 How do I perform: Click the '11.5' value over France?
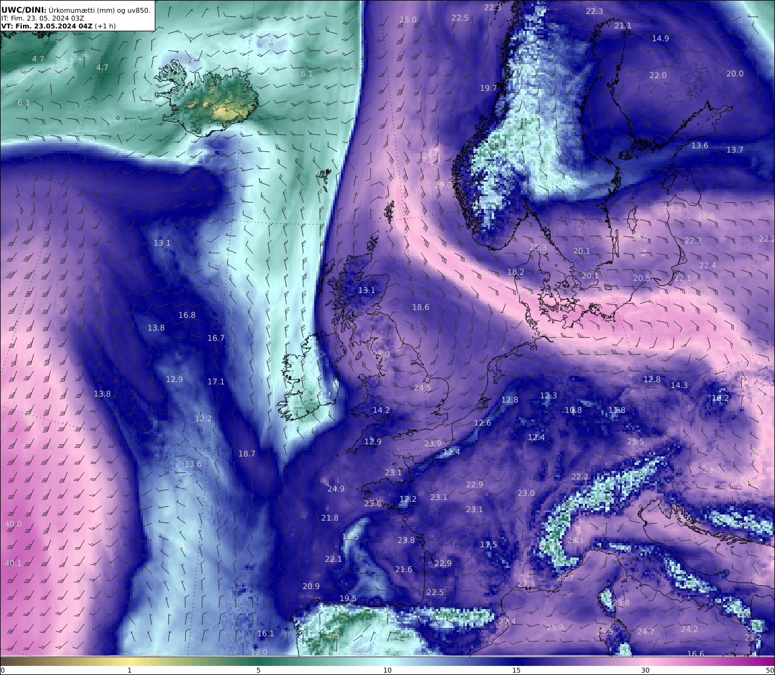coord(488,545)
